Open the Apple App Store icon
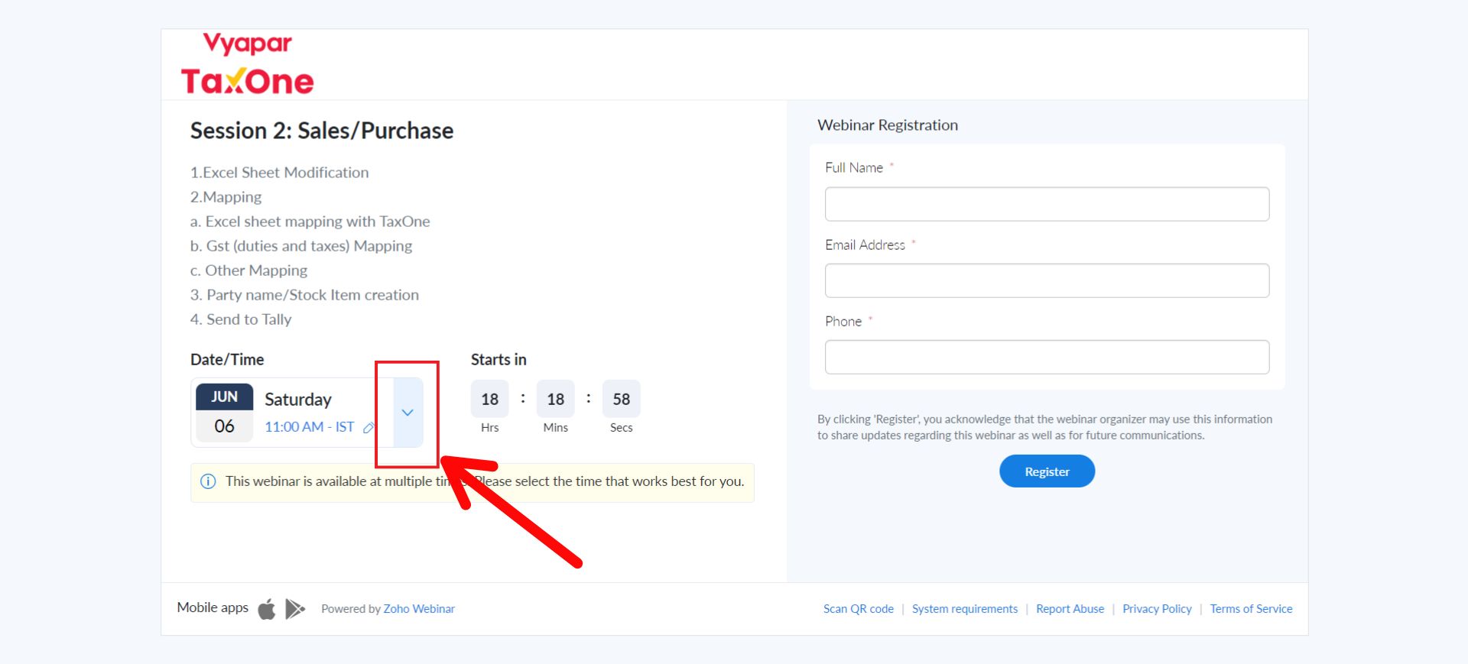Viewport: 1468px width, 664px height. coord(266,609)
